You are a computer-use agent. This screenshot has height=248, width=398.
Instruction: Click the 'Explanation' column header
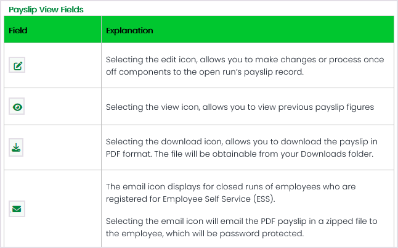(x=129, y=30)
